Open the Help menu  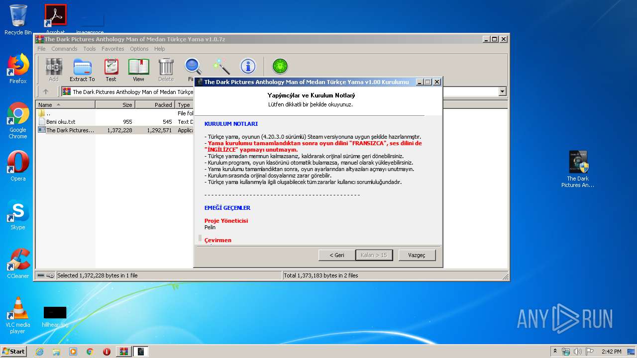159,49
